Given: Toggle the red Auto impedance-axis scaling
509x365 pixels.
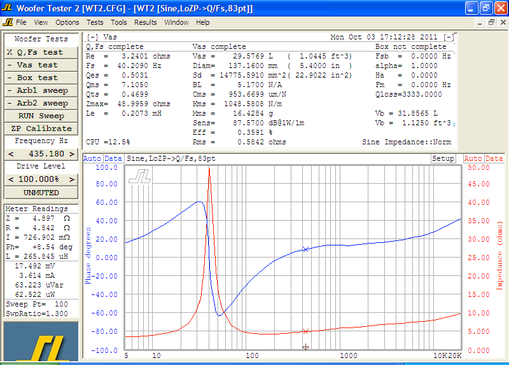Looking at the screenshot, I should 473,158.
